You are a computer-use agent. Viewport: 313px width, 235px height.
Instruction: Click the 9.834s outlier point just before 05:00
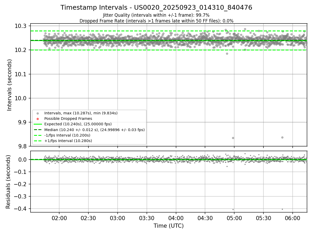233,138
